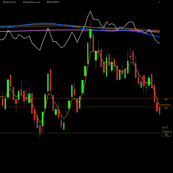Click the price level label 19
Viewport: 173px width, 173px height.
tap(166, 134)
